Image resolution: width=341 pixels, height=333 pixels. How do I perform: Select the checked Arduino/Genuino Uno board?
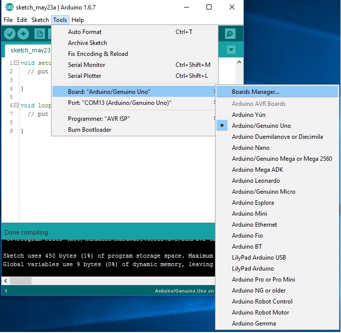277,126
